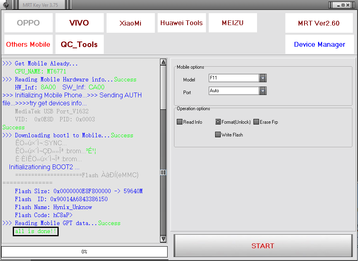Viewport: 358px width, 261px height.
Task: Click 'Flash Name: Hynix_Unknow' log line
Action: point(53,207)
